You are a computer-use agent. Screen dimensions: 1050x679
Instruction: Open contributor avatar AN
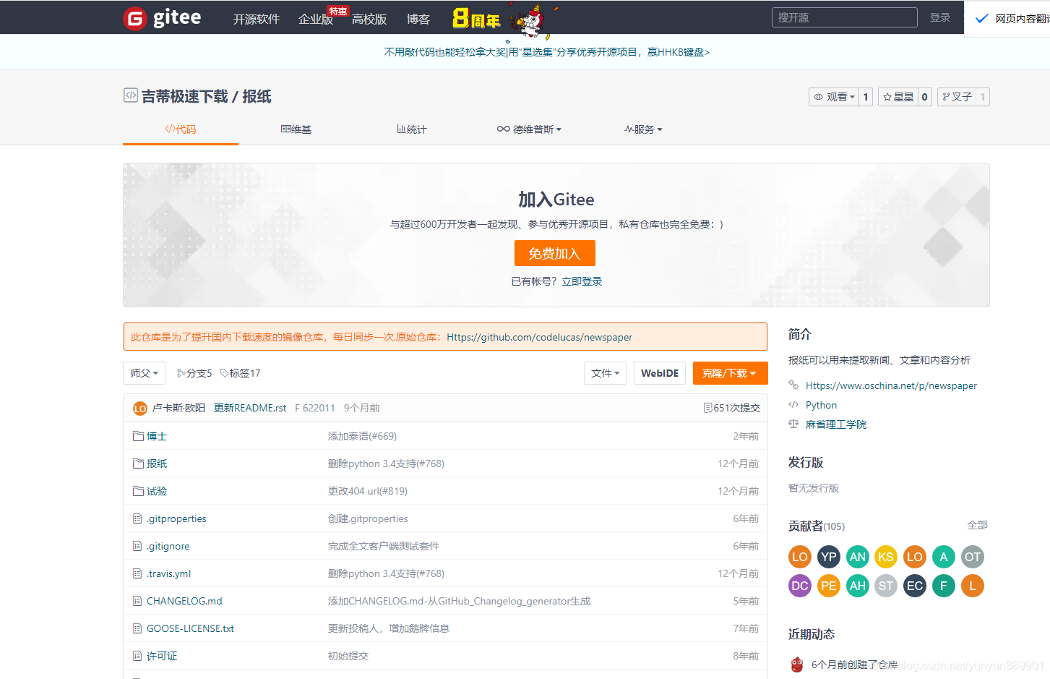[857, 557]
